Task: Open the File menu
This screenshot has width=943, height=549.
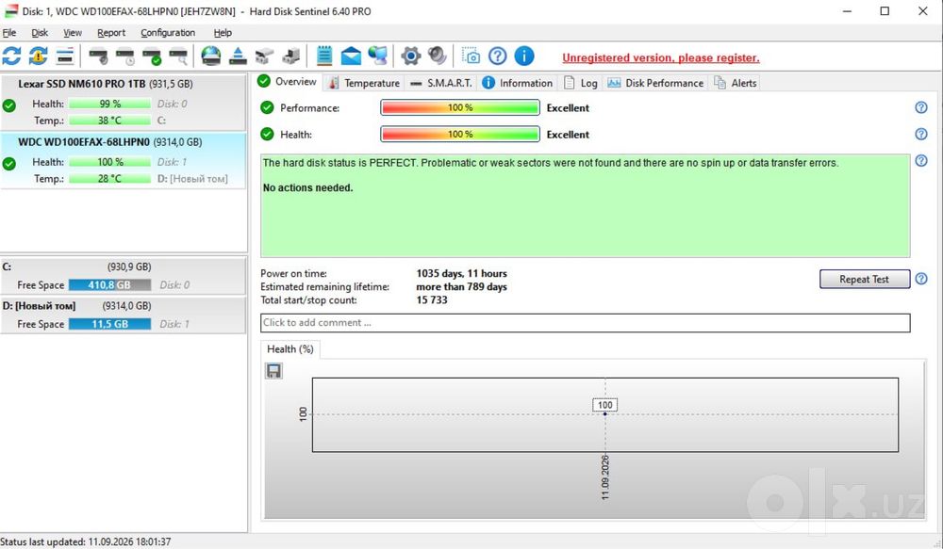Action: [x=9, y=32]
